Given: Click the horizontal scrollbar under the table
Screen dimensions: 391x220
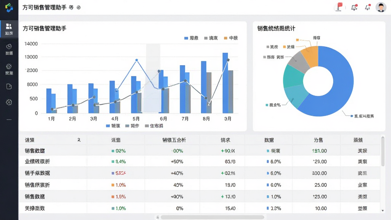Looking at the screenshot, I should coord(212,217).
